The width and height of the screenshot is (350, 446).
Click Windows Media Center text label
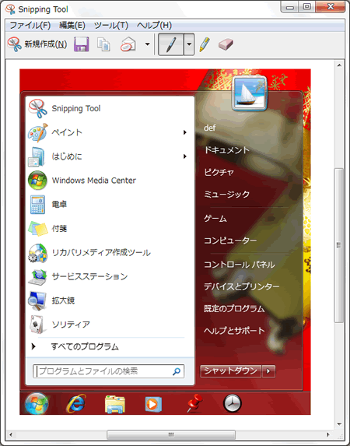coord(94,181)
